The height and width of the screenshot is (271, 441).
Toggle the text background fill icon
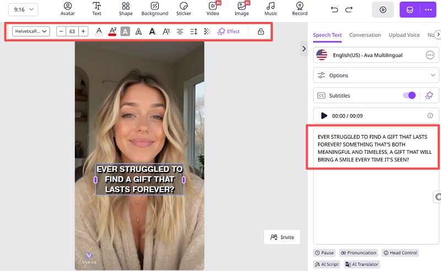pos(125,31)
